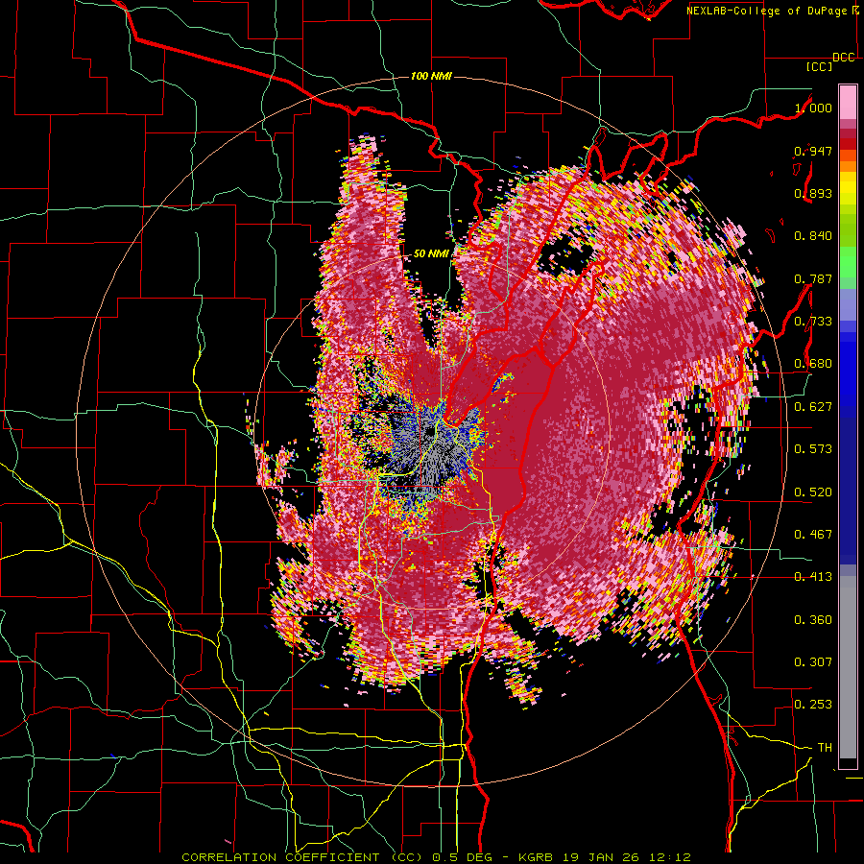Click the 0.893 scale value
The image size is (864, 864).
pyautogui.click(x=813, y=193)
